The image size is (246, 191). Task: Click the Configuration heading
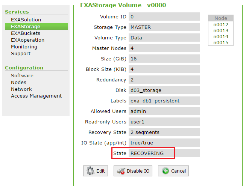click(x=24, y=68)
